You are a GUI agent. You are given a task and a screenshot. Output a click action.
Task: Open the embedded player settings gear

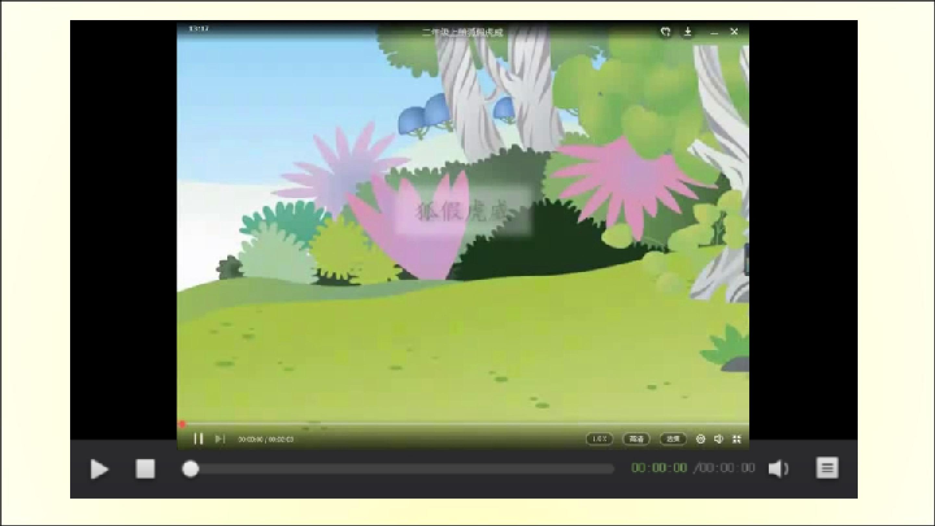[701, 439]
